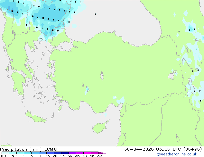This screenshot has height=157, width=204.
Task: Click the 1–2 mm legend color swatch
Action: click(x=20, y=153)
